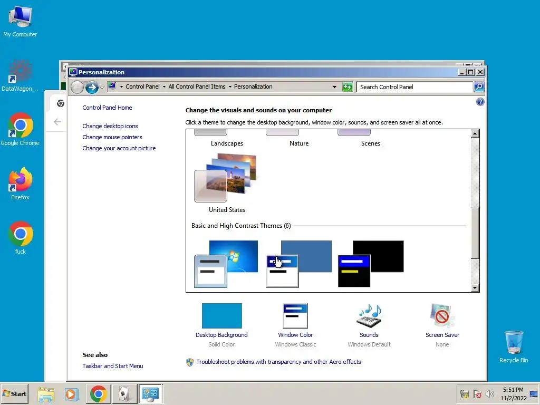Select the Windows 7 Basic theme
Image resolution: width=540 pixels, height=405 pixels.
click(226, 264)
